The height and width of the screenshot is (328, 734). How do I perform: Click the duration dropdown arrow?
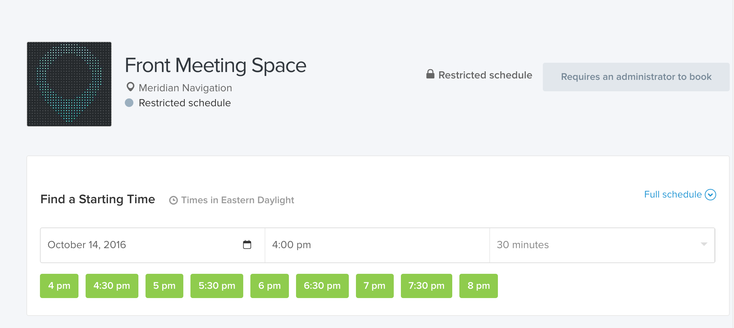[704, 244]
